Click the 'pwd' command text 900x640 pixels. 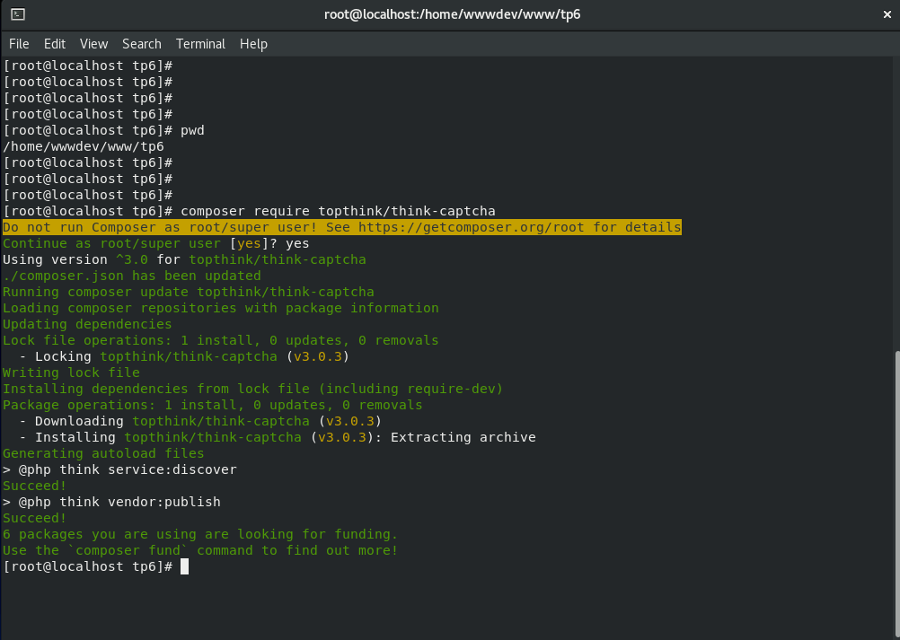coord(192,131)
